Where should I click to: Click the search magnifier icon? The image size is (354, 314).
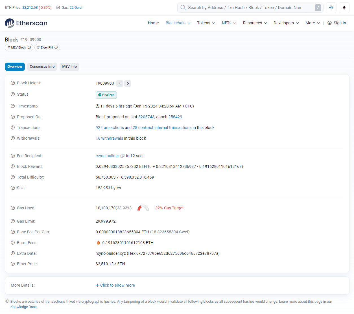click(x=183, y=8)
